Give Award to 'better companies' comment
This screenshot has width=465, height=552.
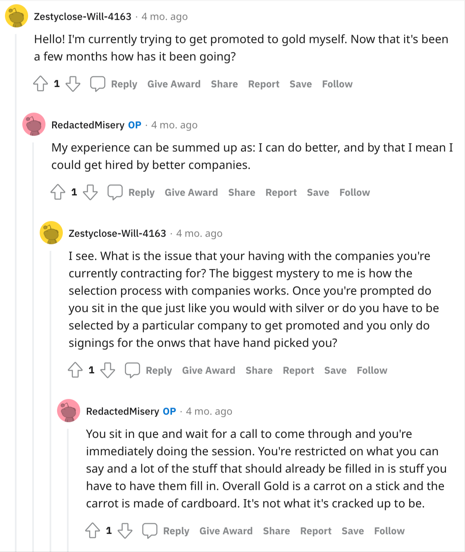191,192
